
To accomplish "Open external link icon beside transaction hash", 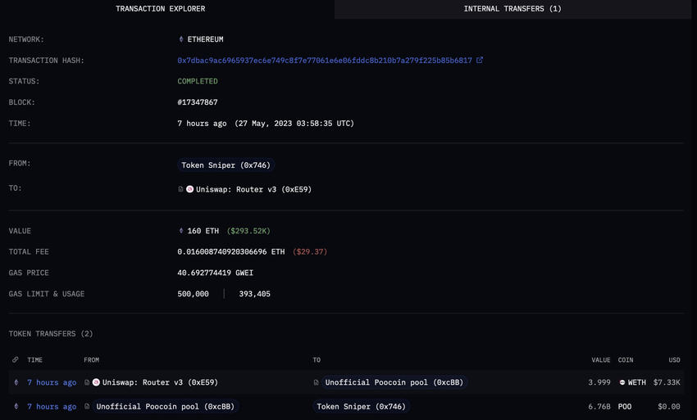I will [480, 61].
